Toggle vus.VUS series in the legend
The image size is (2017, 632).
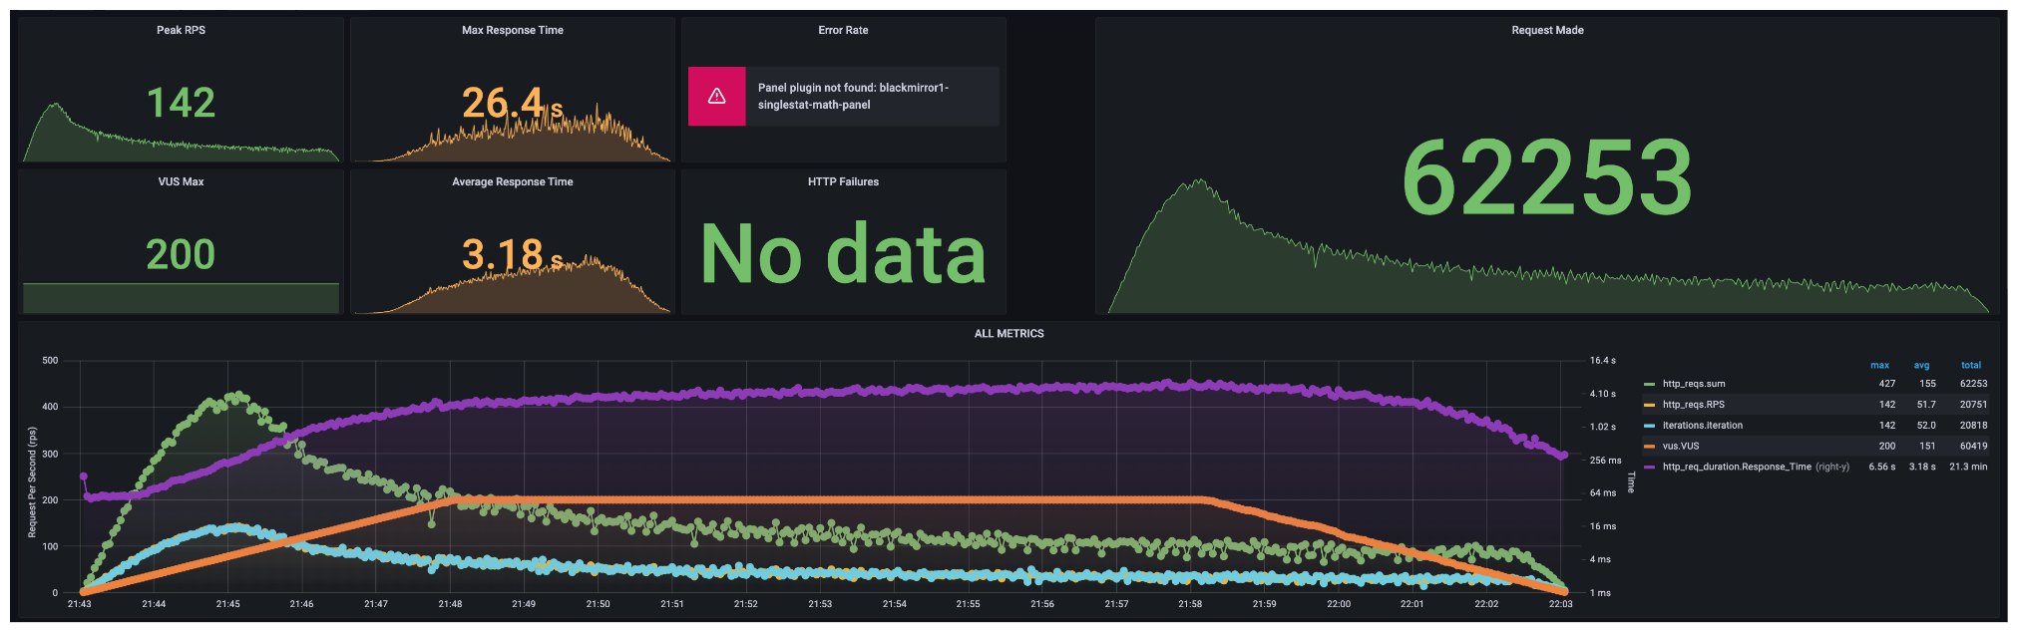[1680, 447]
